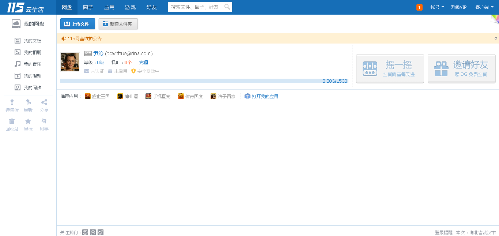The image size is (499, 236).
Task: Click the 升级VIP link
Action: tap(459, 7)
